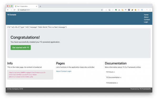Screen dimensions: 158x100
Task: Open the Chrome three-dot menu
Action: 150,10
